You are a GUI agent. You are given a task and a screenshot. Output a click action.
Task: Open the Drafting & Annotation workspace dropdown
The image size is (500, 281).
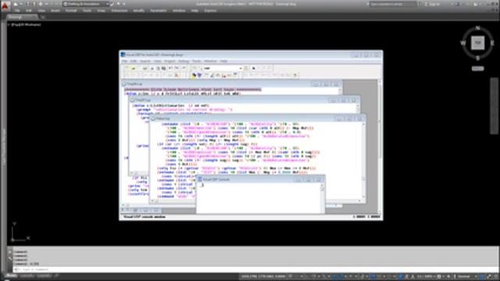[86, 4]
